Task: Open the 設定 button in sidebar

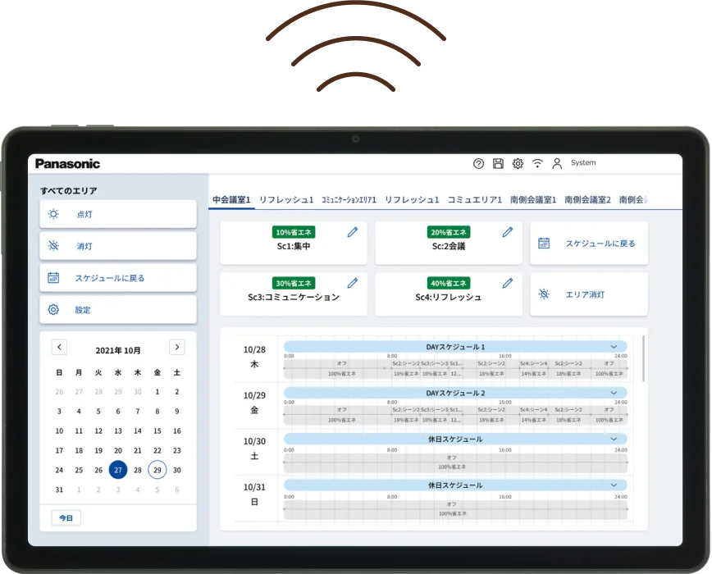Action: (118, 309)
